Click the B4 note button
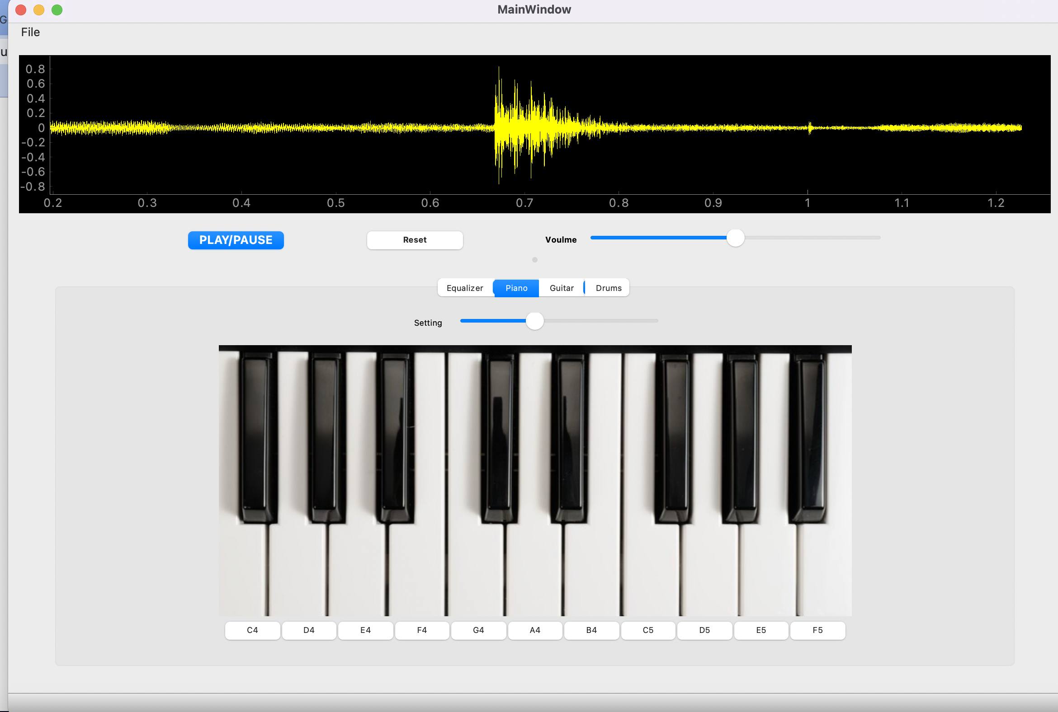Screen dimensions: 1058x712 click(x=591, y=630)
